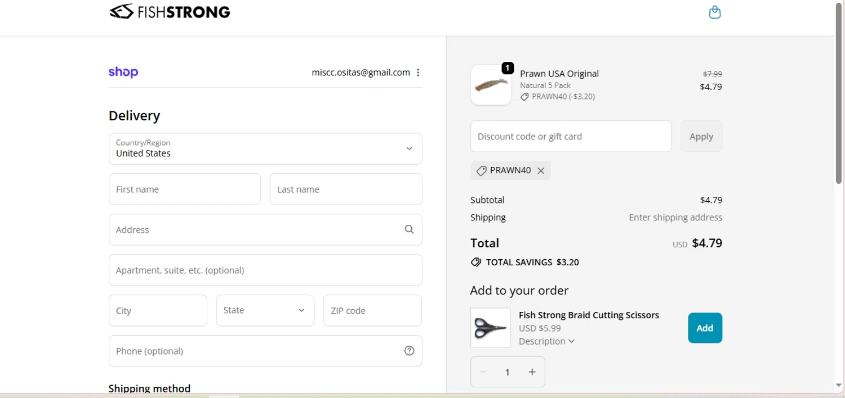Click the Fish Strong Braid Cutting Scissors title

(589, 315)
